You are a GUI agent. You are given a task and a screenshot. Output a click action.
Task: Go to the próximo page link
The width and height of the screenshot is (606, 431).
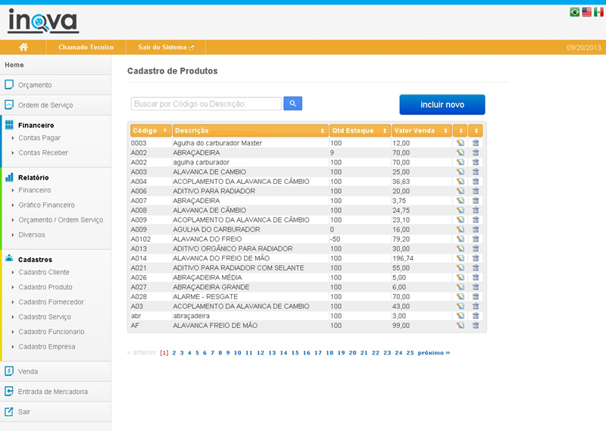pos(433,353)
